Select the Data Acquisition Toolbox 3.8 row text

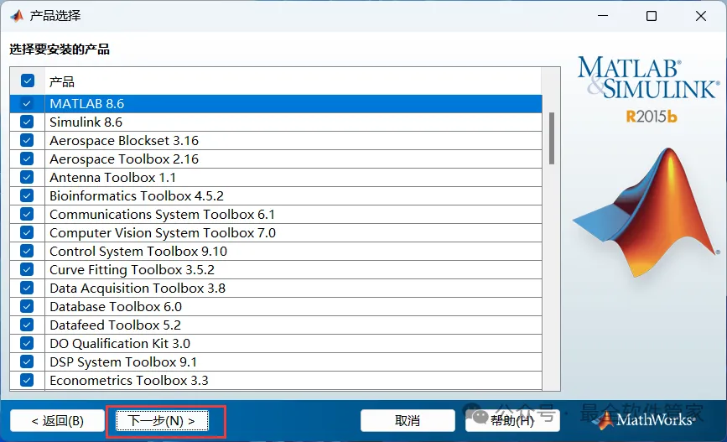tap(138, 288)
